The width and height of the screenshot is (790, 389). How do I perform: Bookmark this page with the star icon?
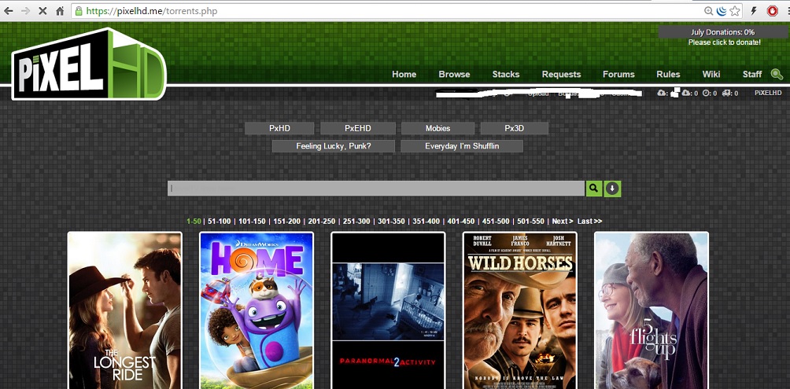[x=735, y=10]
